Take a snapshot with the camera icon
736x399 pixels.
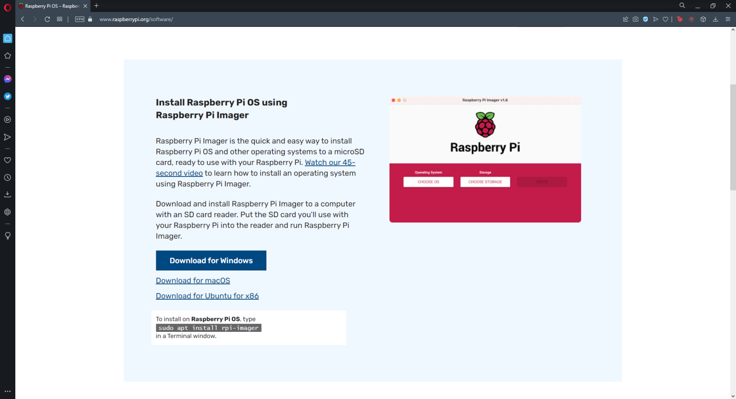[x=635, y=19]
